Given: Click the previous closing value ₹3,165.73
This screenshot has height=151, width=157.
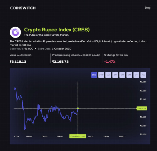Looking at the screenshot, I should (x=60, y=62).
